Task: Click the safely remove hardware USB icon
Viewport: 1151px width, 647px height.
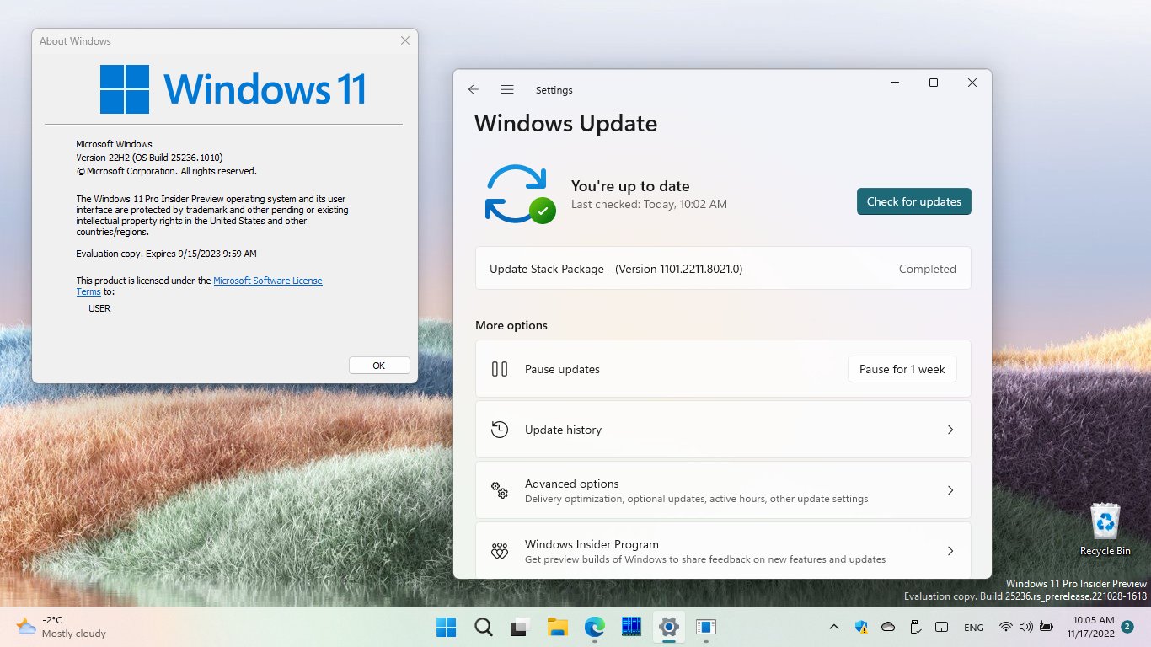Action: (915, 627)
